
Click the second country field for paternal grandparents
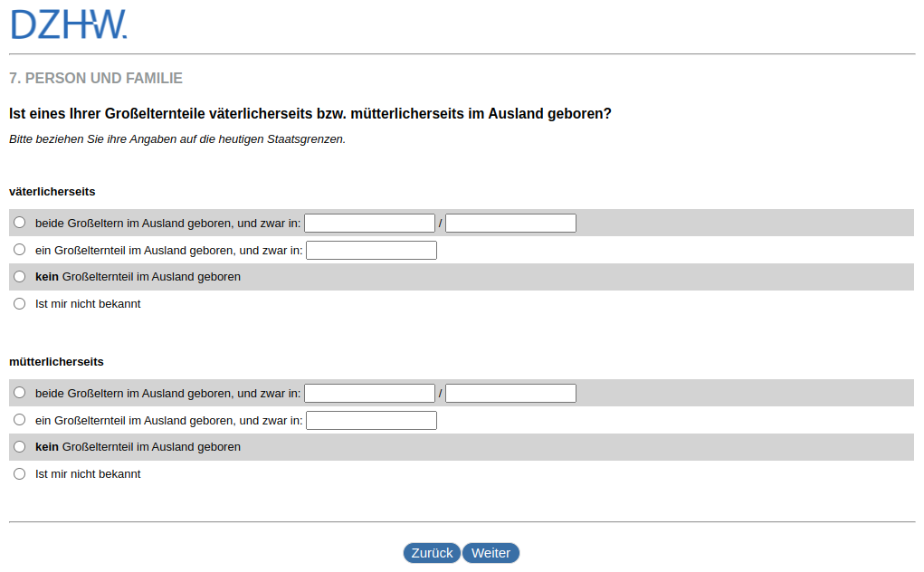(x=510, y=222)
